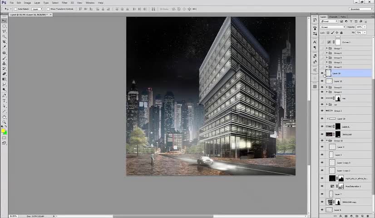Screen dimensions: 375x218
Task: Open the Screen blend mode dropdown
Action: (x=333, y=27)
